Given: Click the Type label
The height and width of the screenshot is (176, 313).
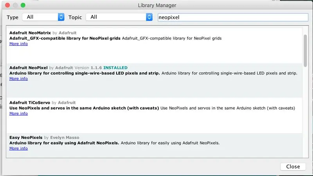Looking at the screenshot, I should coord(13,17).
